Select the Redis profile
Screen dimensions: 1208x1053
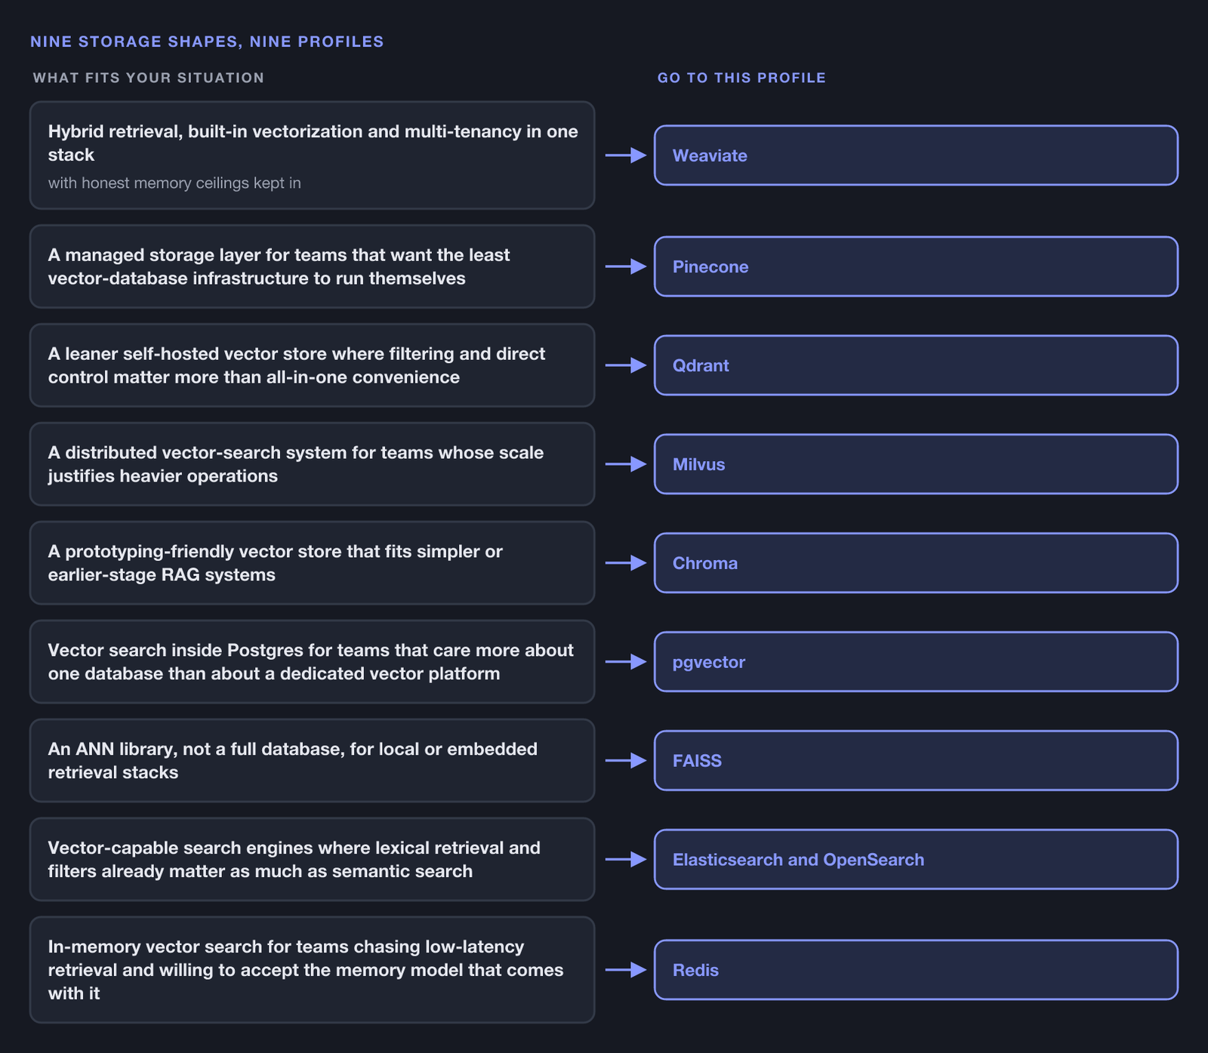[x=916, y=970]
